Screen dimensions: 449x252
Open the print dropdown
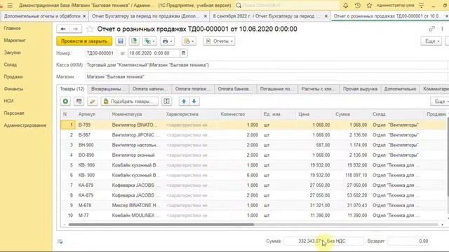[167, 41]
